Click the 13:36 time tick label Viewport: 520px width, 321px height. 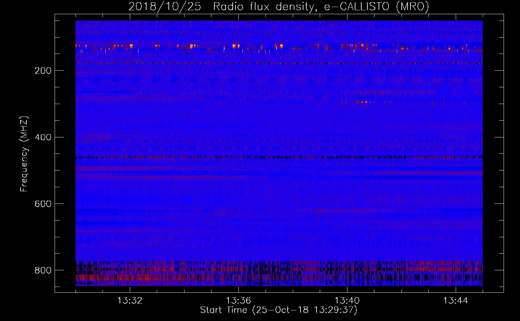(x=238, y=301)
